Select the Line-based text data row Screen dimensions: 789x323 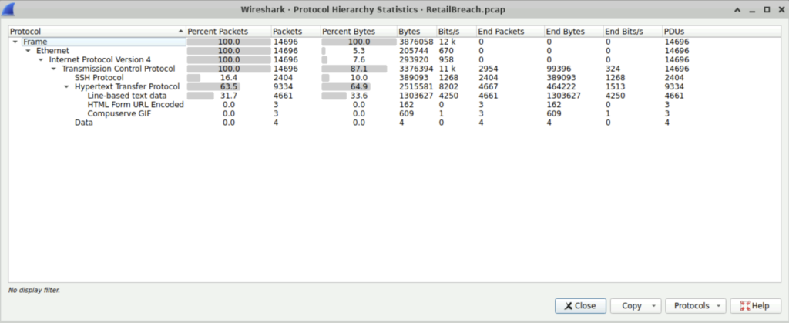click(x=126, y=96)
